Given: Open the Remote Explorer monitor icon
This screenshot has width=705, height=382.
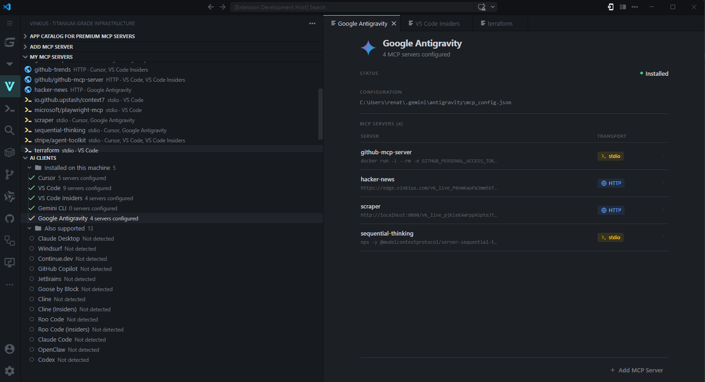Looking at the screenshot, I should click(x=10, y=263).
